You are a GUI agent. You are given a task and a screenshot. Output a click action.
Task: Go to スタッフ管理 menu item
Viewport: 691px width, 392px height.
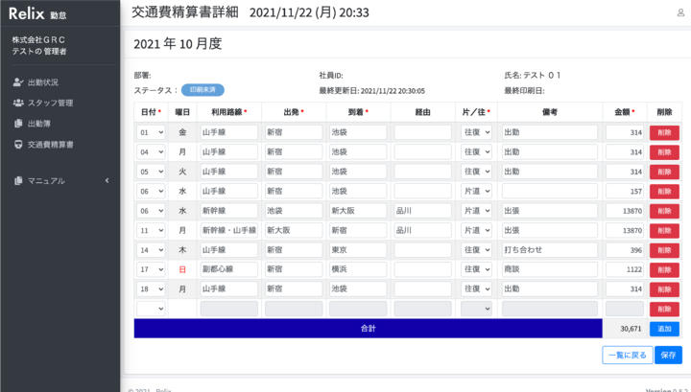tap(50, 103)
